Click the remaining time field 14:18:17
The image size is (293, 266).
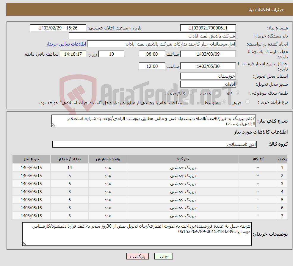73,54
